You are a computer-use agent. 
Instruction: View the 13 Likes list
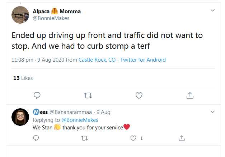[x=23, y=78]
